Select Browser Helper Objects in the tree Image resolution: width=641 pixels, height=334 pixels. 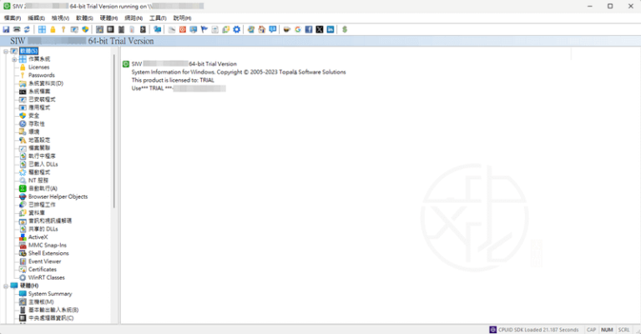(x=57, y=196)
